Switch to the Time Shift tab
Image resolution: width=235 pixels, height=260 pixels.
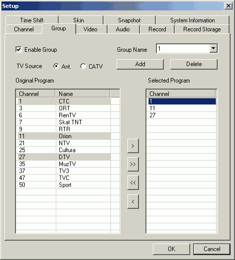pos(32,20)
